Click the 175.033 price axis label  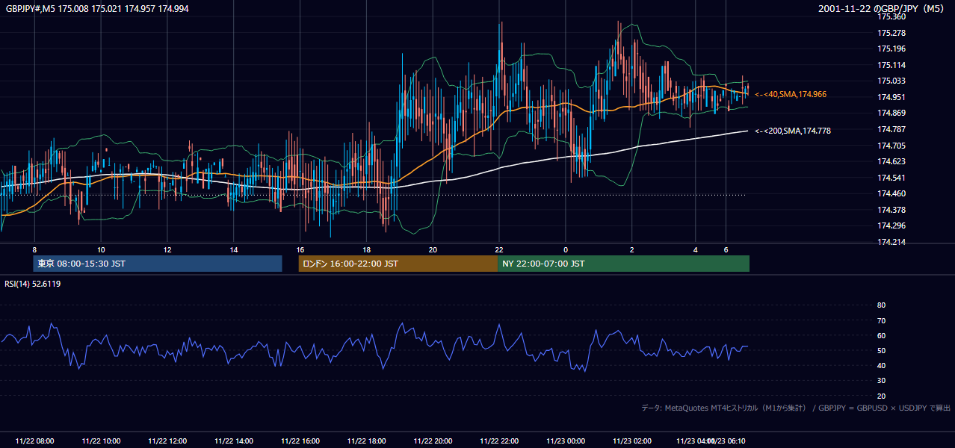pyautogui.click(x=891, y=81)
